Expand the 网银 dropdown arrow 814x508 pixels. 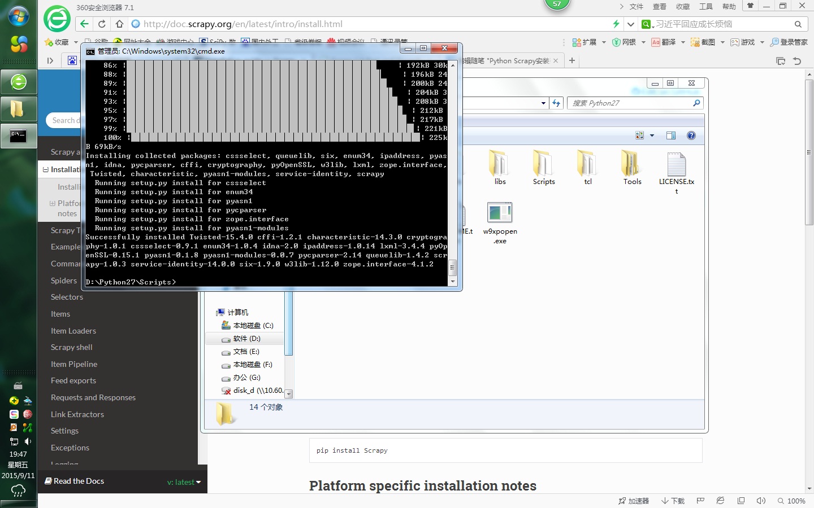tap(643, 42)
